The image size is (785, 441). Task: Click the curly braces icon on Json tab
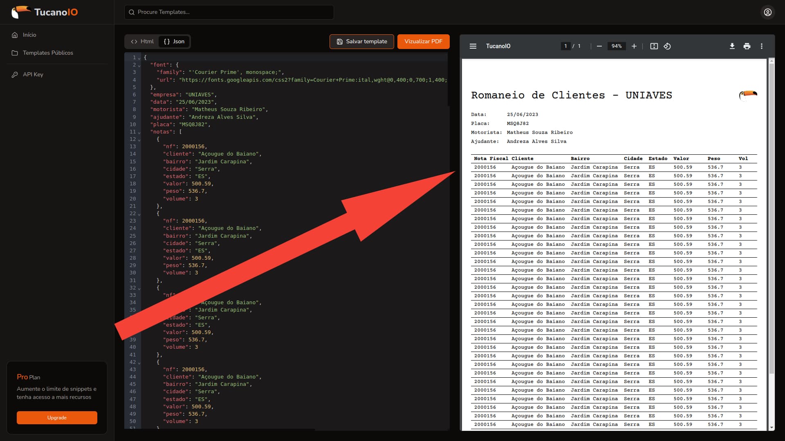[x=167, y=42]
